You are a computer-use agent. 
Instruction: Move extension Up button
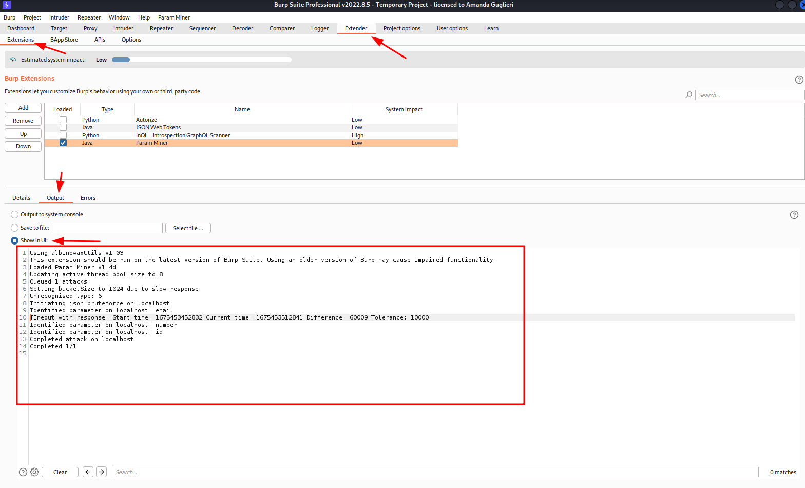[23, 134]
